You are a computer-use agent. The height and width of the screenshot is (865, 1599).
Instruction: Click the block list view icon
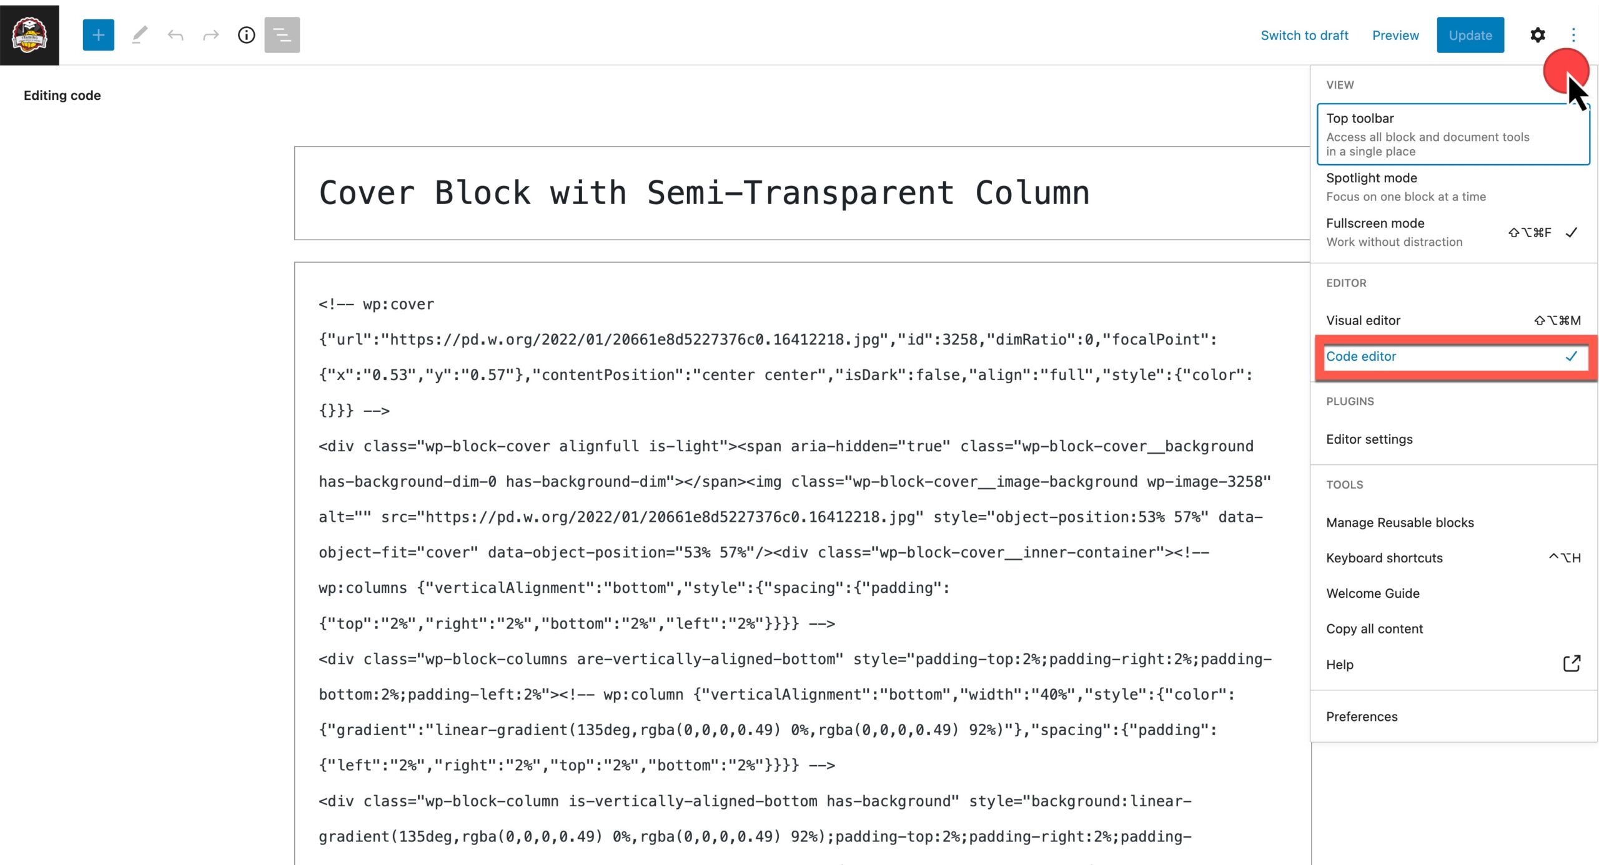tap(282, 35)
